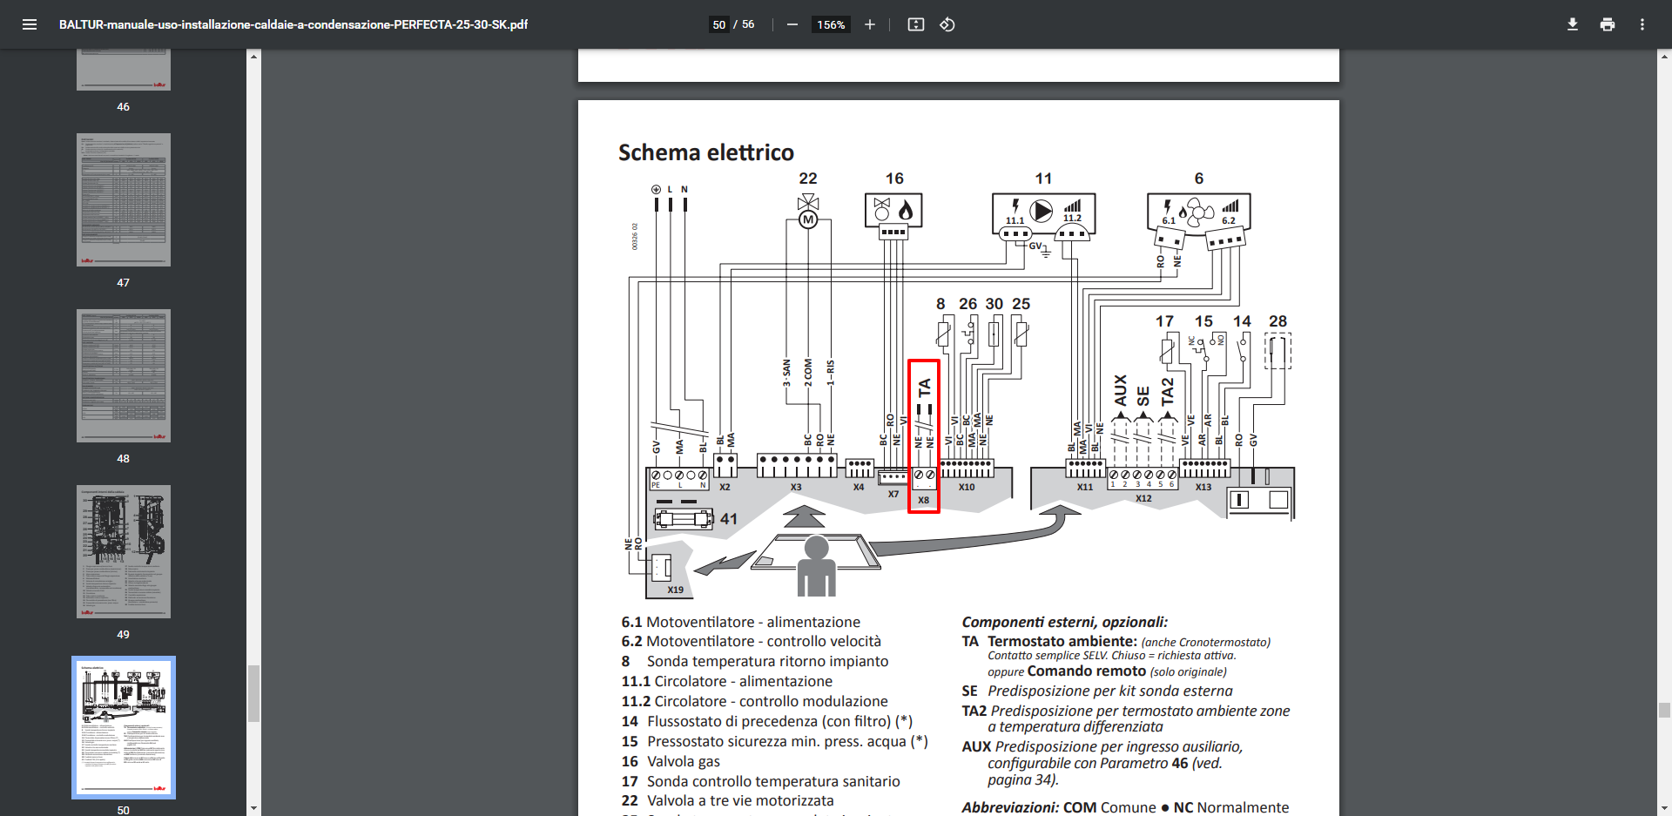Viewport: 1672px width, 816px height.
Task: Click 'Sonda controllo temperatura sanitario' entry
Action: click(x=773, y=781)
